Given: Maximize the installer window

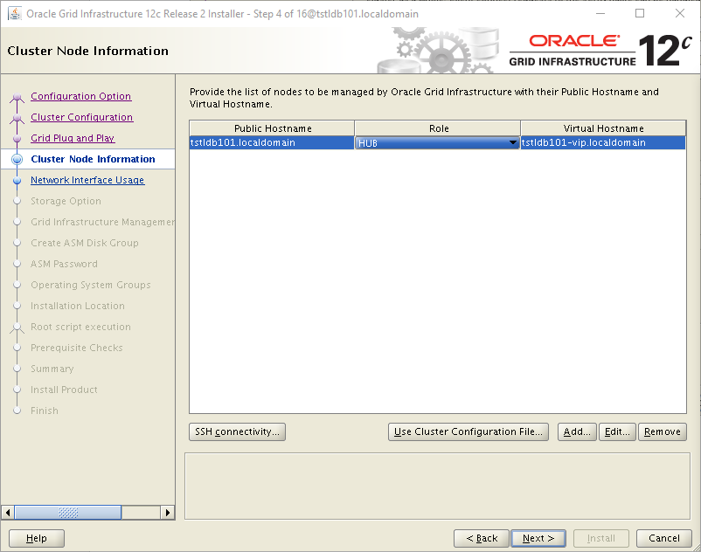Looking at the screenshot, I should tap(640, 13).
